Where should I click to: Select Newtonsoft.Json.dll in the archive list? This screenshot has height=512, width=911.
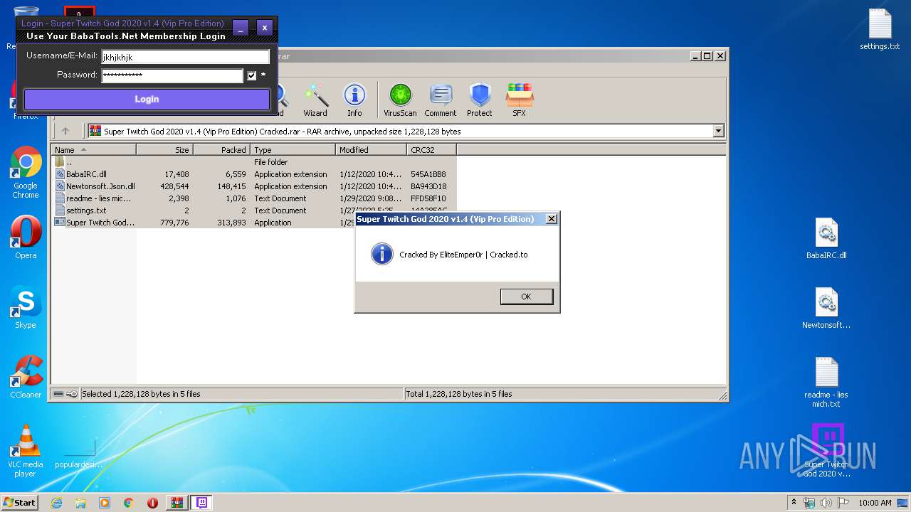coord(253,186)
